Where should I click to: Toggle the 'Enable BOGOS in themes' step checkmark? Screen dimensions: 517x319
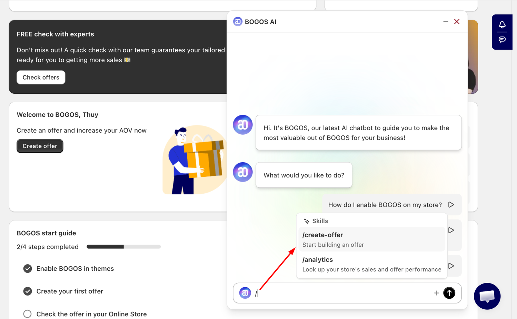(28, 269)
